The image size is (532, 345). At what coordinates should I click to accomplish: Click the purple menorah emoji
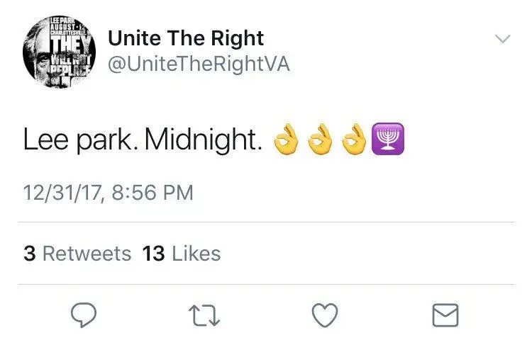[389, 141]
